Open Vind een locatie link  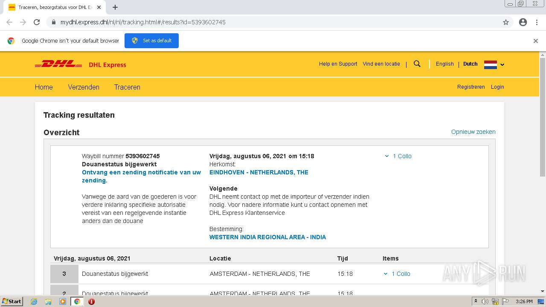click(x=381, y=64)
